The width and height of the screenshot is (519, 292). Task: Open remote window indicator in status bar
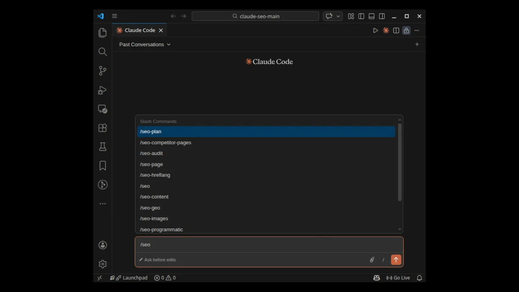click(100, 278)
